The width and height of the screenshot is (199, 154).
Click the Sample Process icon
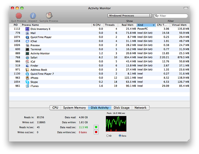[x=49, y=16]
